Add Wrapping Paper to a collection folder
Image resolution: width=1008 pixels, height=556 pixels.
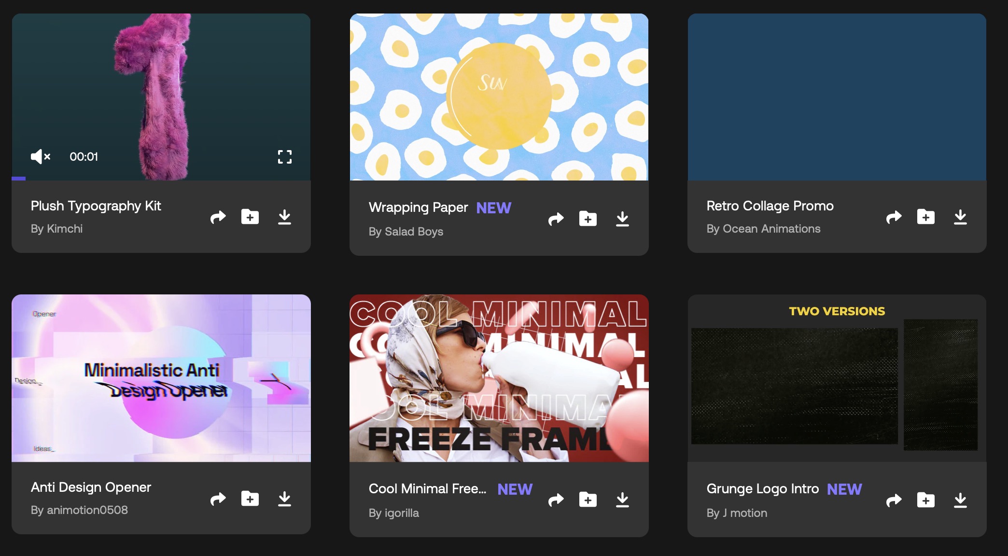click(x=588, y=219)
